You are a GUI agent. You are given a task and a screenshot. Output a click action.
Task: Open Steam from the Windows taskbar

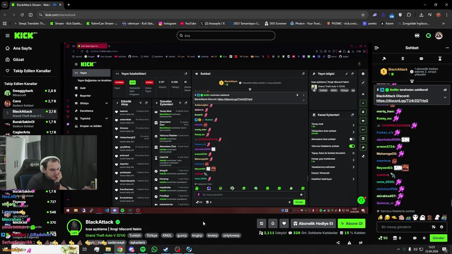[166, 249]
